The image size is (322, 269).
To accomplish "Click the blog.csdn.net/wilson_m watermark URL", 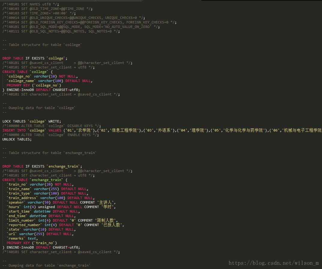I will [x=273, y=263].
